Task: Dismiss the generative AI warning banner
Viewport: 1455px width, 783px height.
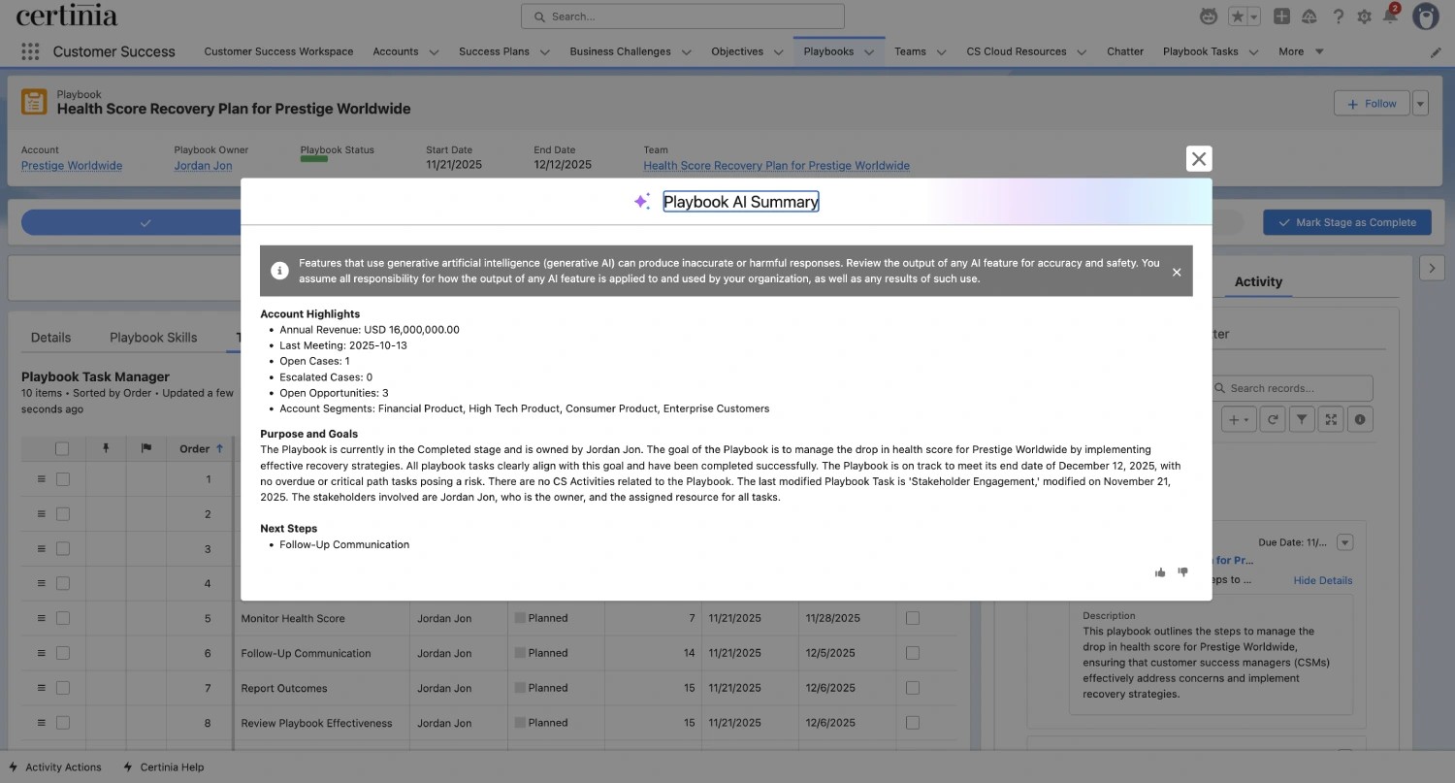Action: pyautogui.click(x=1176, y=272)
